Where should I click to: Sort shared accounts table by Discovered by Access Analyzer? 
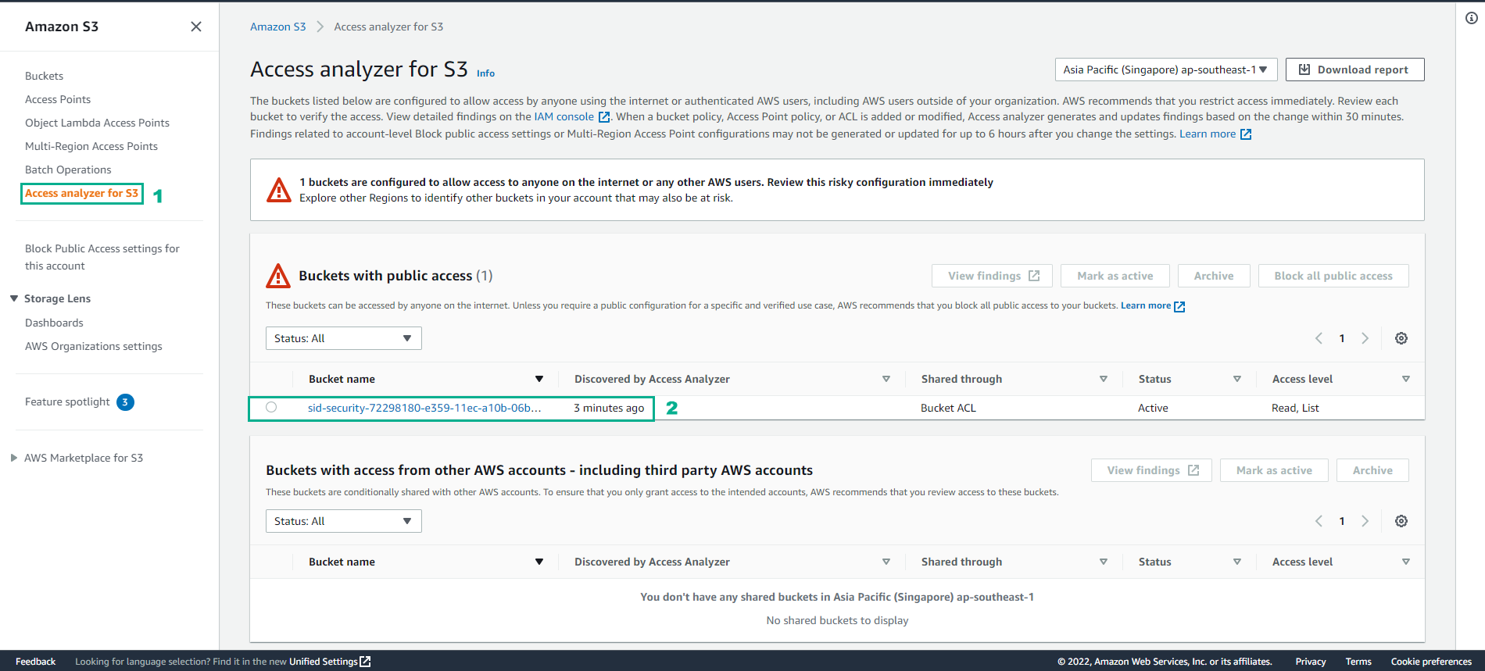pos(886,562)
